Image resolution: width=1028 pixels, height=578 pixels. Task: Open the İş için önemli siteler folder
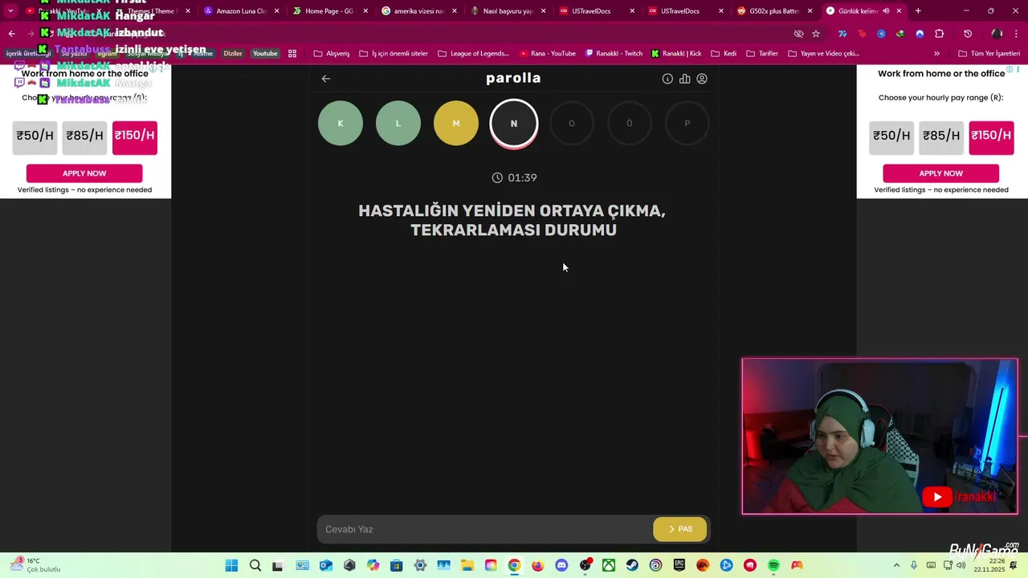click(x=394, y=54)
